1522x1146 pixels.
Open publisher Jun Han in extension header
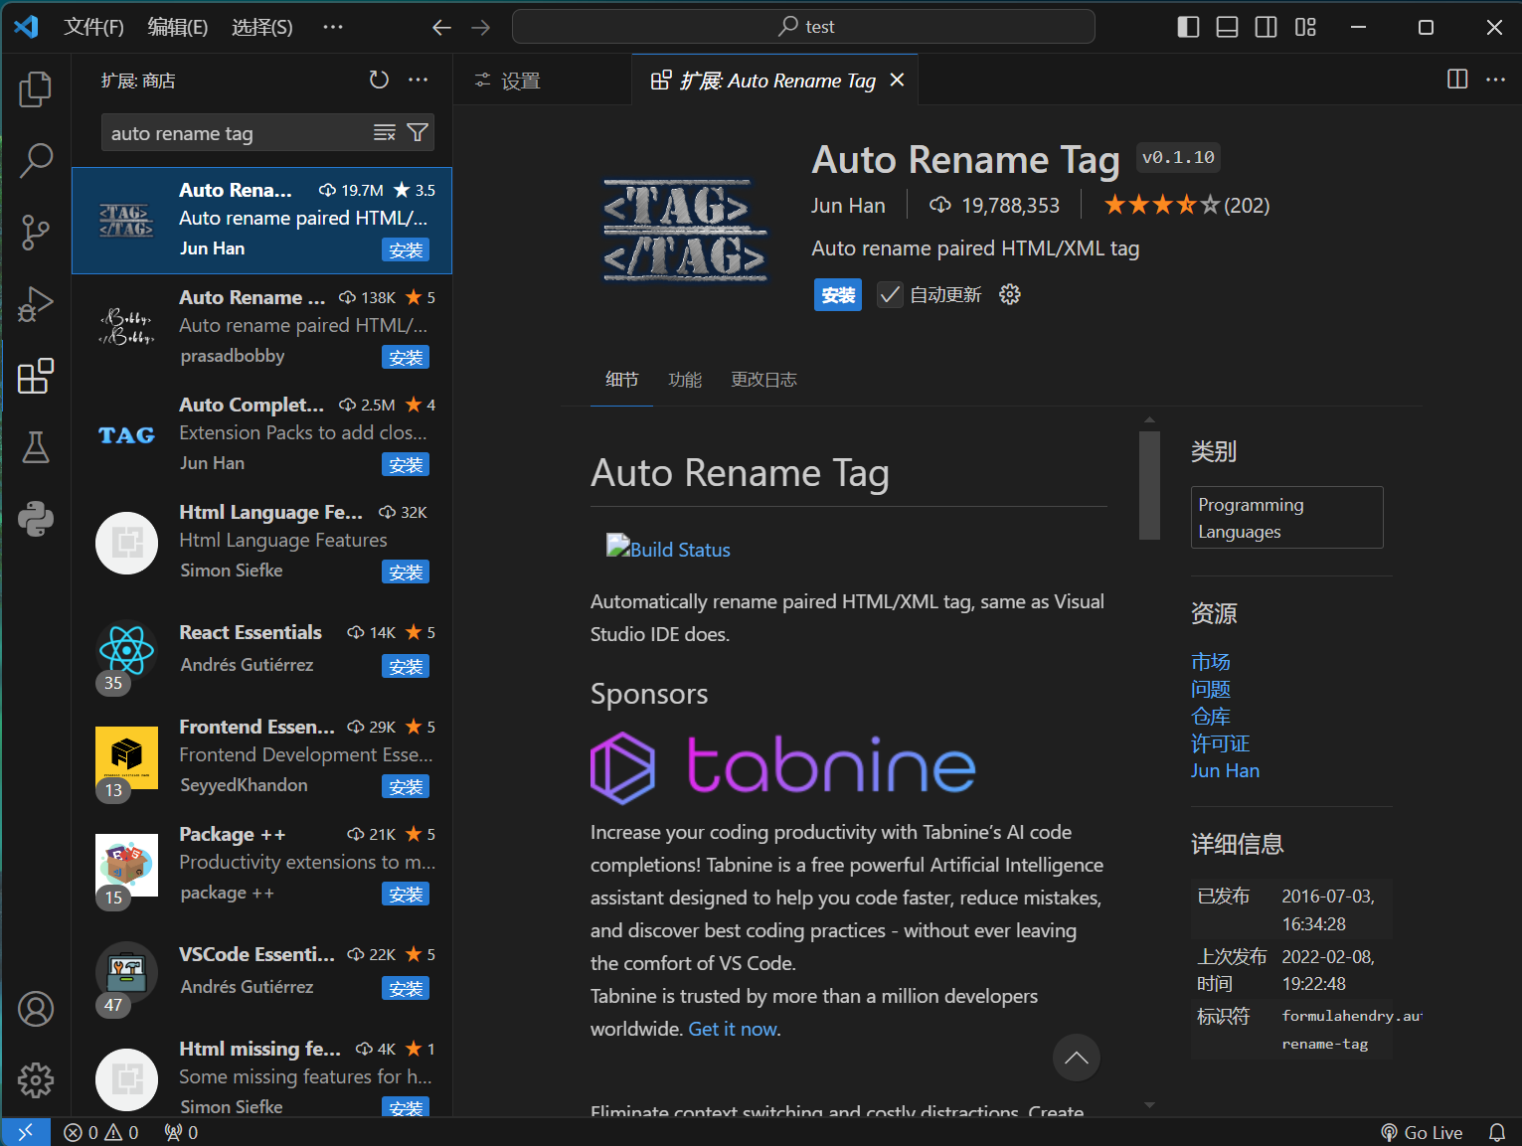848,206
